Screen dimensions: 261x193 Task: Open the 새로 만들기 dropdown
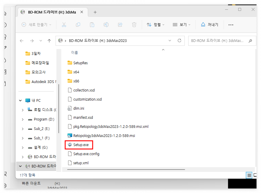tap(37, 25)
